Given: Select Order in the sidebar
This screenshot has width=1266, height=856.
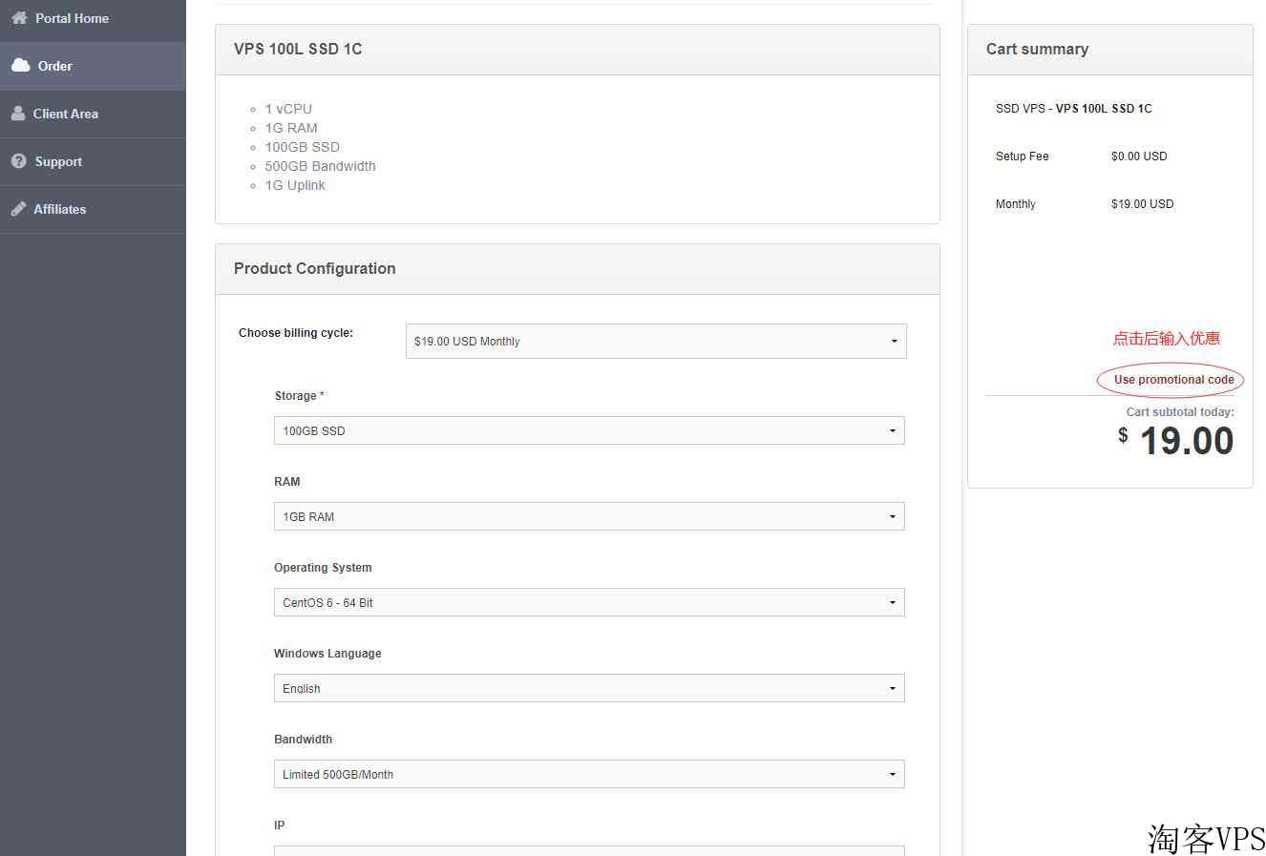Looking at the screenshot, I should [55, 66].
